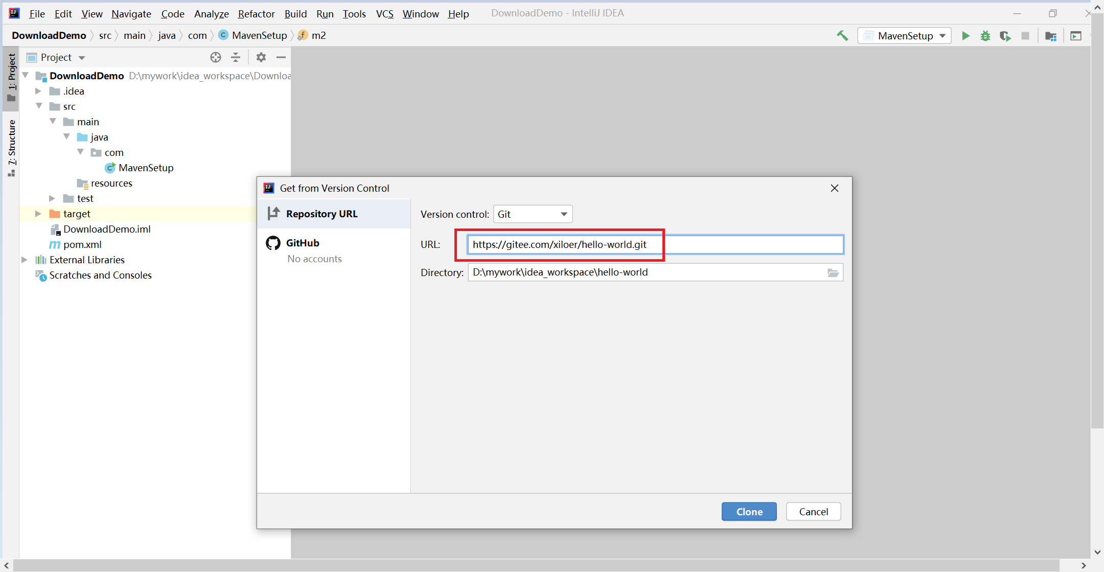Open the Analyze menu
The image size is (1104, 572).
(x=211, y=14)
